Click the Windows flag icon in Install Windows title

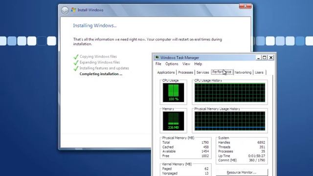[73, 10]
